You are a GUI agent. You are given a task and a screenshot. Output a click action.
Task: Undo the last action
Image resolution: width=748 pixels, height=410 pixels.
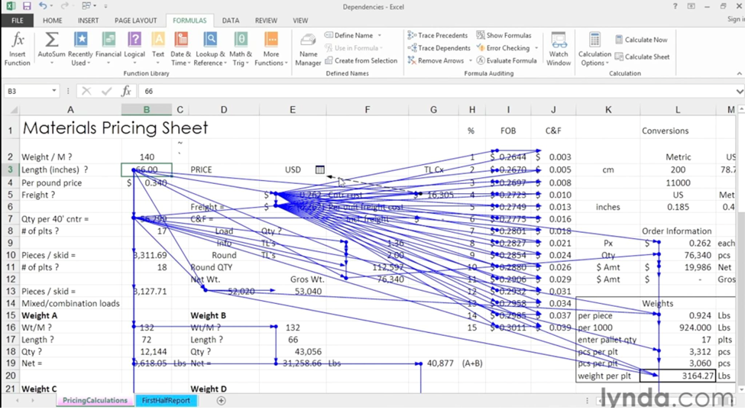[43, 6]
